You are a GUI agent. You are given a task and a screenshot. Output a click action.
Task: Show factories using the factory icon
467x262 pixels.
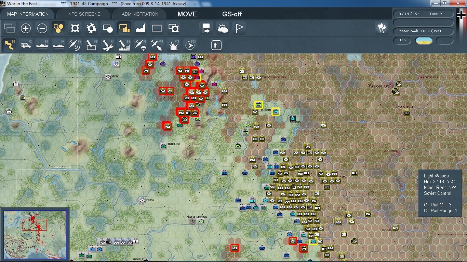141,28
